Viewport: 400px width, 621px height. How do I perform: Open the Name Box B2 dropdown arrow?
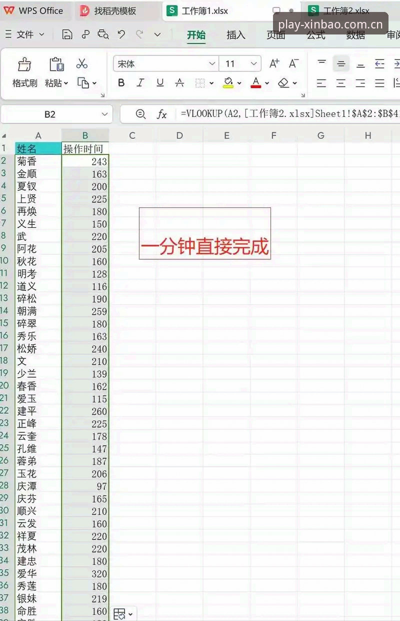coord(104,114)
